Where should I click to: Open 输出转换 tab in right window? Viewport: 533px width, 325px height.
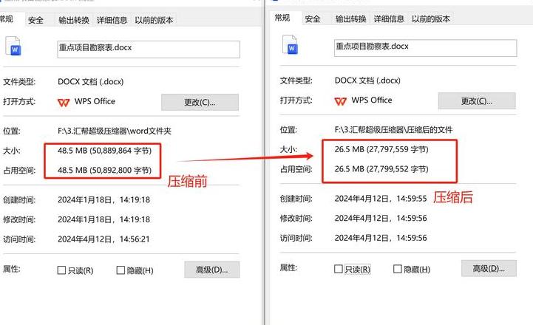pyautogui.click(x=351, y=18)
